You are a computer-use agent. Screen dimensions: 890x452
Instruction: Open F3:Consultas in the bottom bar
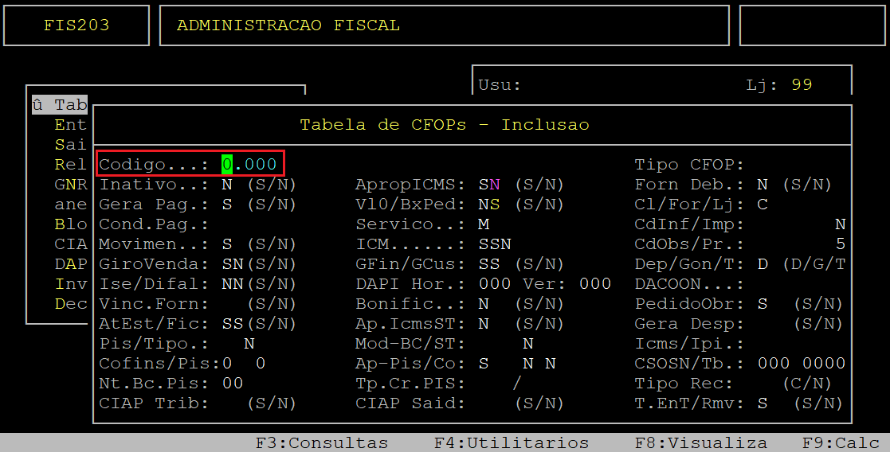321,442
